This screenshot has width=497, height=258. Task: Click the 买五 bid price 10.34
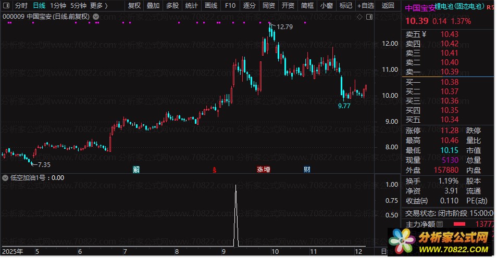(450, 120)
